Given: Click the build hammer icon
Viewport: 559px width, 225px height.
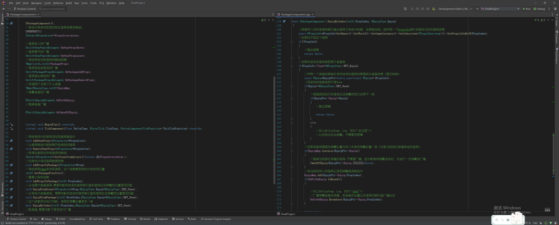Looking at the screenshot, I should (x=434, y=9).
